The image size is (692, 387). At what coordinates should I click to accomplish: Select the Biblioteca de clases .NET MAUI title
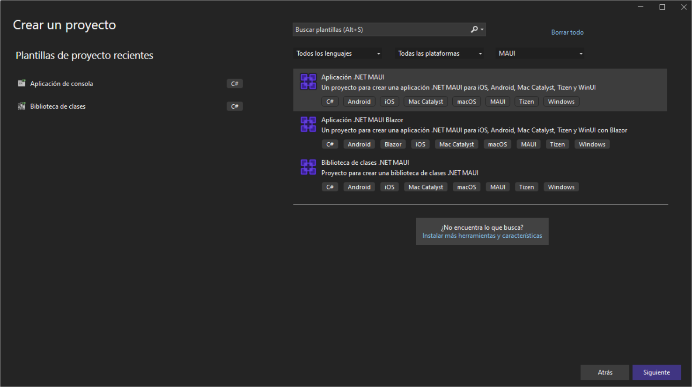[365, 162]
